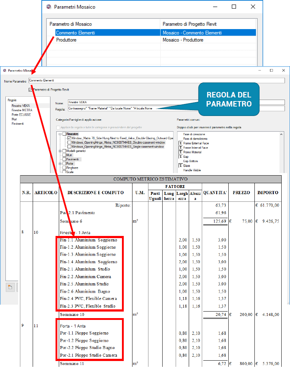Click the Fin-2.4 PVC, Flexible Camera row
This screenshot has width=290, height=369.
[88, 298]
